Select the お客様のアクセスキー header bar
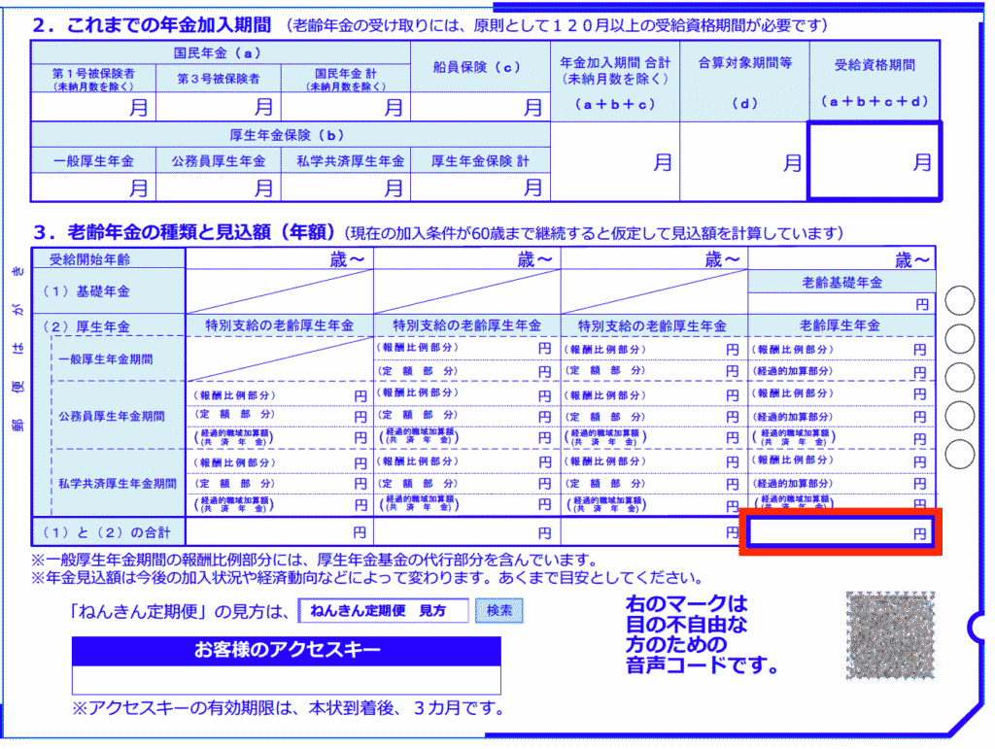The height and width of the screenshot is (749, 995). (x=287, y=650)
